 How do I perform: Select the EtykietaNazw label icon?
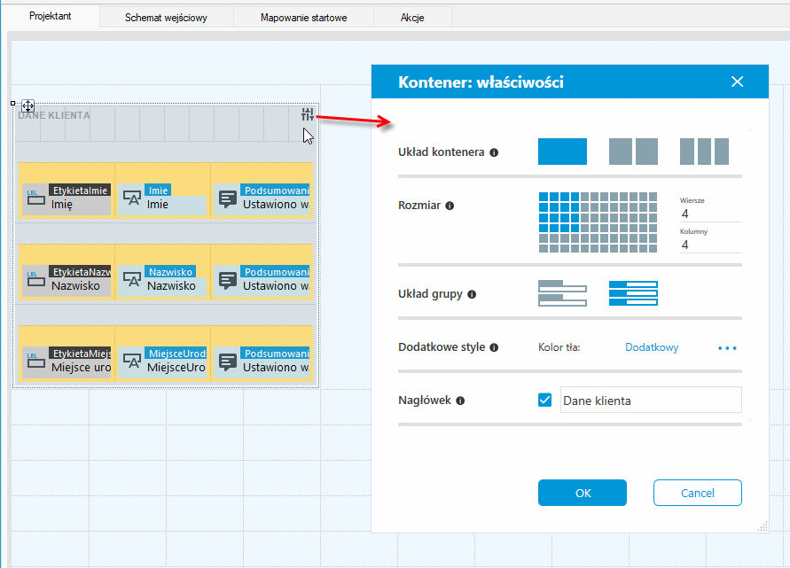[x=35, y=279]
